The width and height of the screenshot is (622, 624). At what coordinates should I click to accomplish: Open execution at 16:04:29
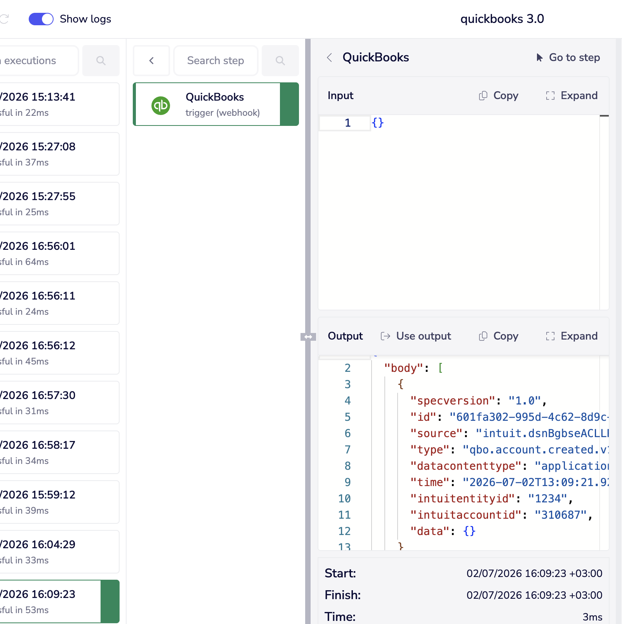pos(59,552)
